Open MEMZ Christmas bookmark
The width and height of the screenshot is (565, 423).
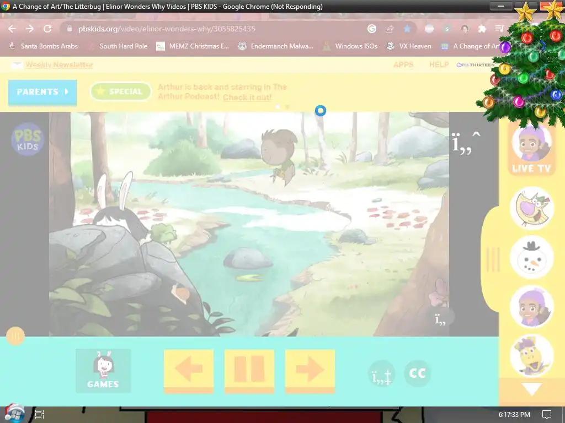pos(193,46)
